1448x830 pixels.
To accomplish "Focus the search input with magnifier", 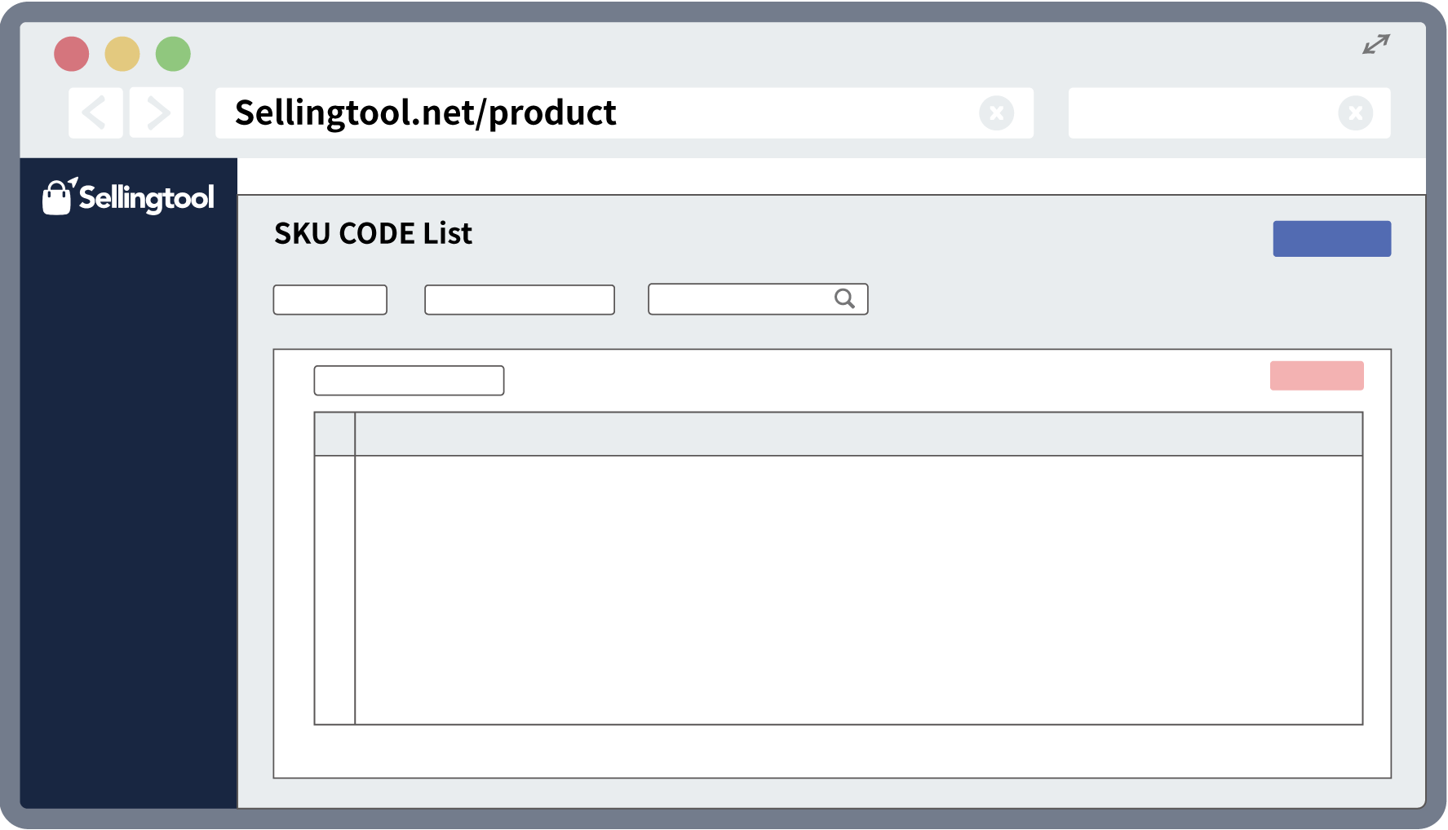I will (x=758, y=299).
